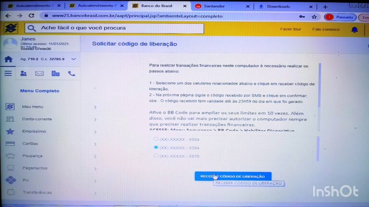Open Meu menu item
Image resolution: width=369 pixels, height=207 pixels.
pos(33,106)
